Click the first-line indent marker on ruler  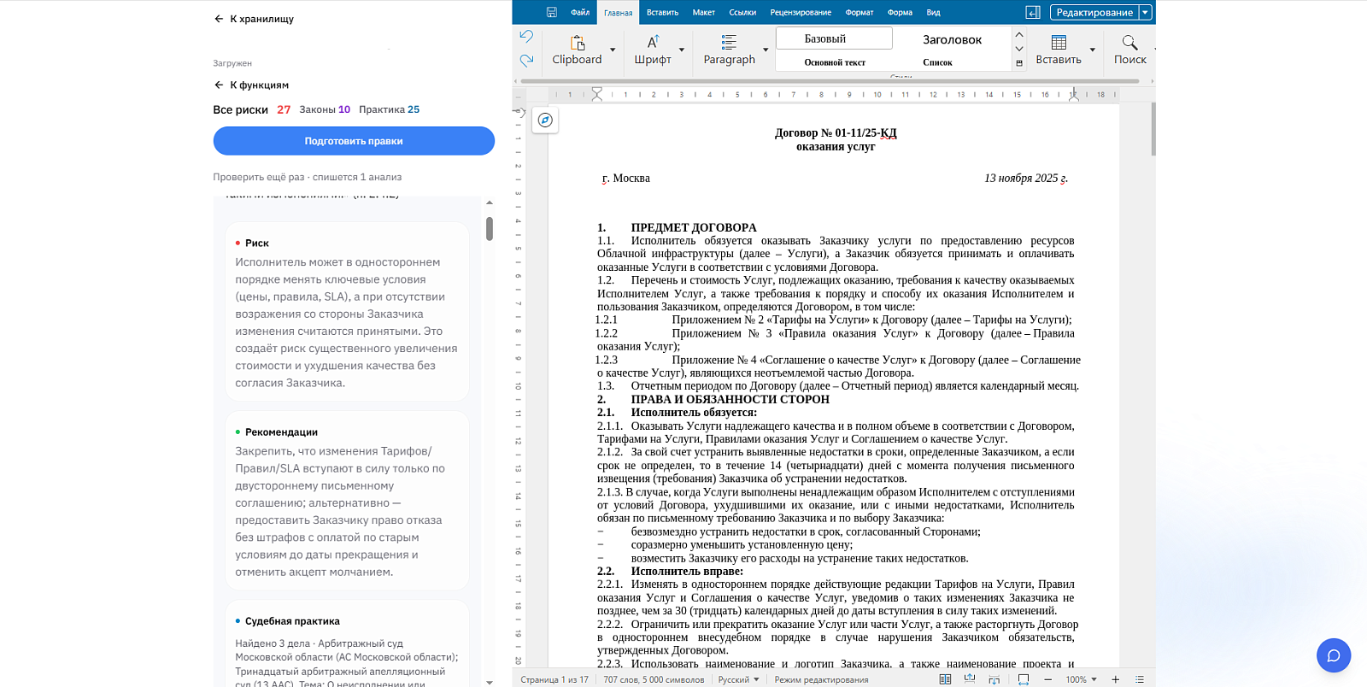pyautogui.click(x=597, y=91)
